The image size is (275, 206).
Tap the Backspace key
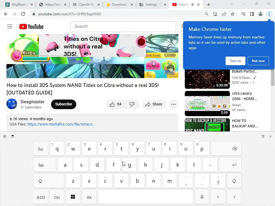click(226, 149)
